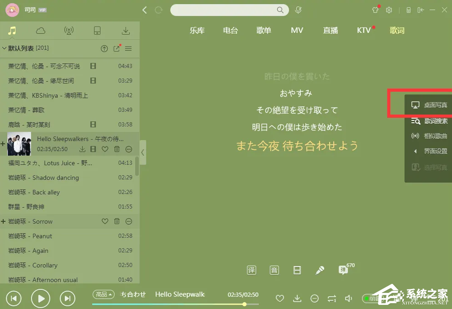Toggle the 弹 danmaku comments button
The width and height of the screenshot is (452, 309).
[x=343, y=270]
